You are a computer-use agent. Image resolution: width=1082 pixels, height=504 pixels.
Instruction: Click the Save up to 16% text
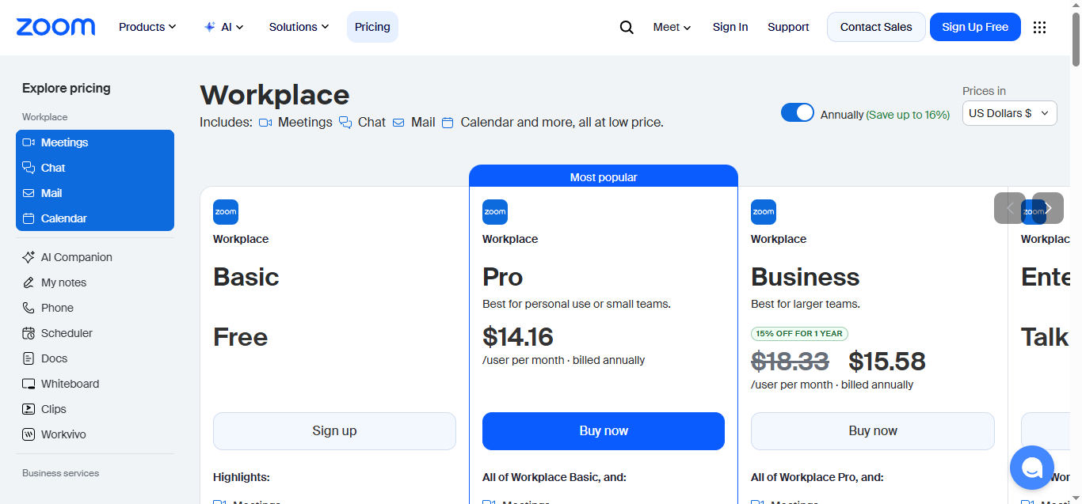point(908,115)
